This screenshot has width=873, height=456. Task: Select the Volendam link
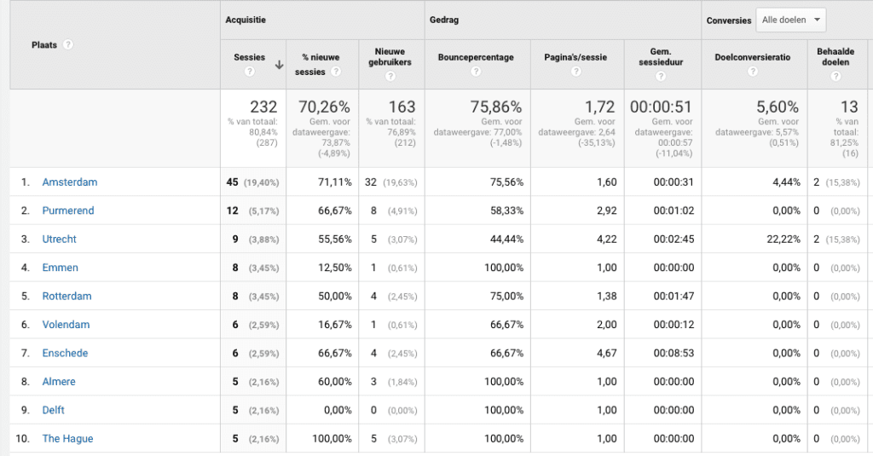click(x=66, y=325)
